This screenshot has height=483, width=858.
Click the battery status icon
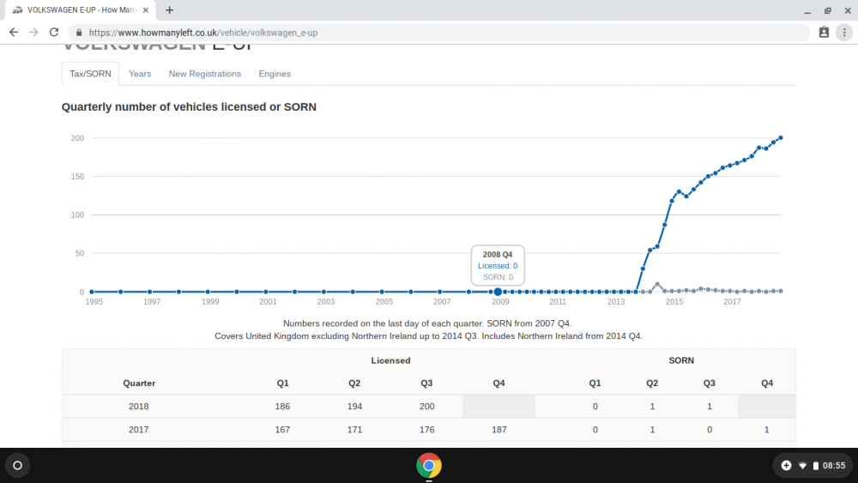(815, 466)
